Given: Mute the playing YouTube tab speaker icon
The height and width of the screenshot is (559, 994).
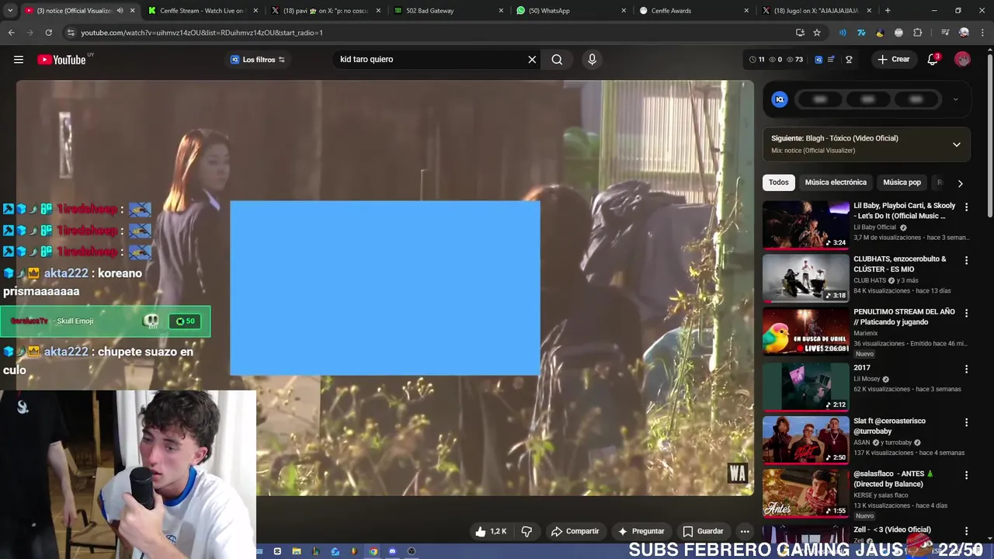Looking at the screenshot, I should [x=120, y=11].
